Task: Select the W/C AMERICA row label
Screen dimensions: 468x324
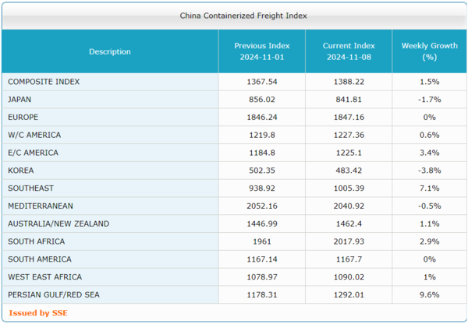Action: point(34,135)
